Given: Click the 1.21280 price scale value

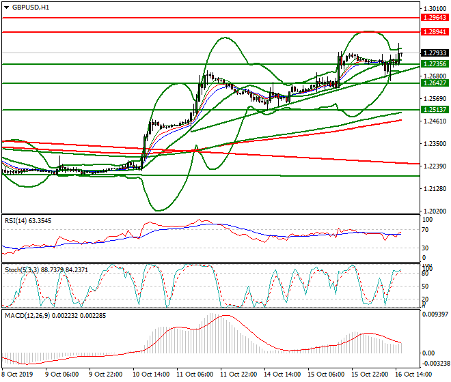Looking at the screenshot, I should pos(435,189).
